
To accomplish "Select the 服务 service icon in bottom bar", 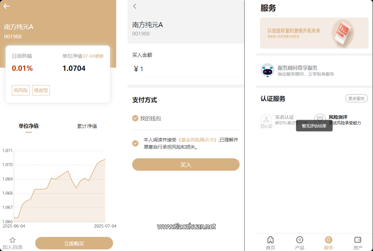I will [x=329, y=240].
